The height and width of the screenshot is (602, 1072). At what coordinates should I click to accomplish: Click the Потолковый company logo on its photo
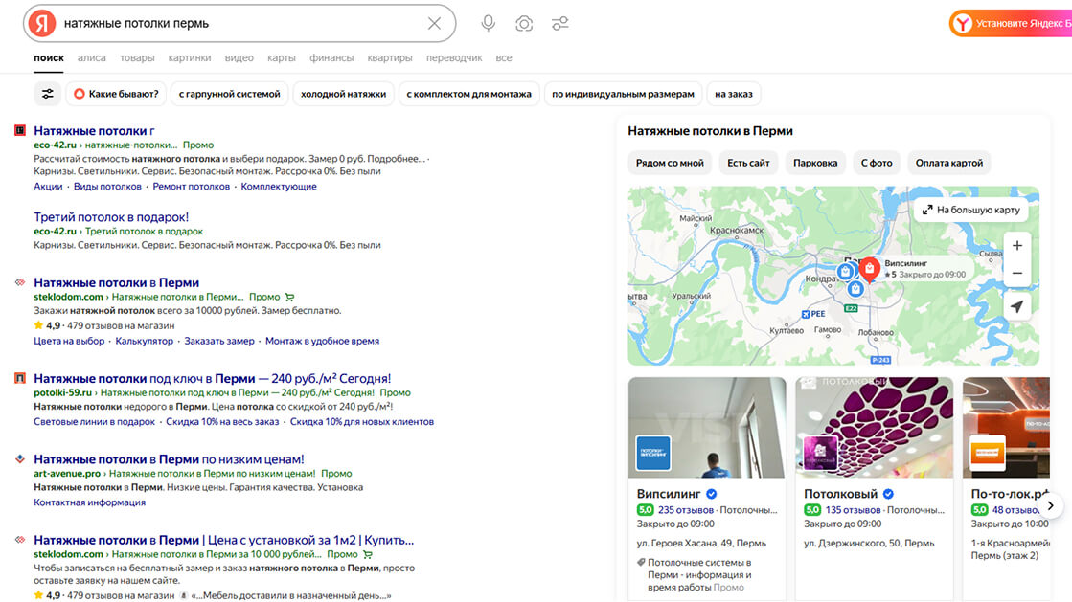820,453
